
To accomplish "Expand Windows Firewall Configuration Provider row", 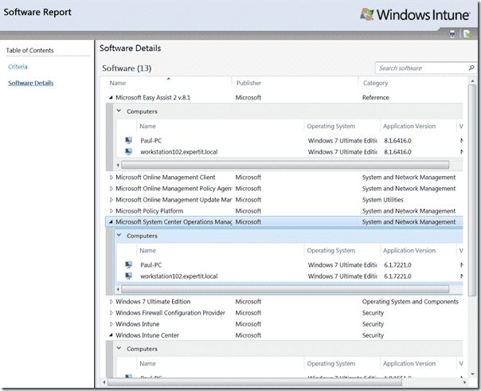I will click(111, 313).
